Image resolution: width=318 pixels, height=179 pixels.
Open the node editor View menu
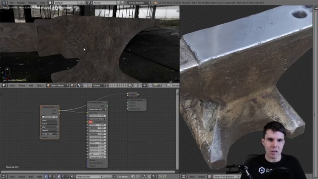pyautogui.click(x=12, y=177)
